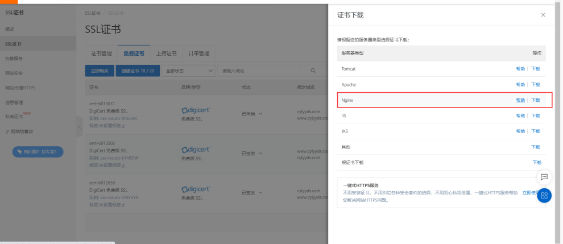
Task: Open the chat feedback icon
Action: pyautogui.click(x=544, y=177)
